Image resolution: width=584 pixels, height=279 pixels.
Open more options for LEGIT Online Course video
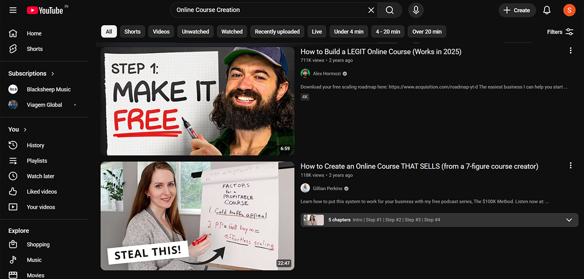pyautogui.click(x=570, y=51)
